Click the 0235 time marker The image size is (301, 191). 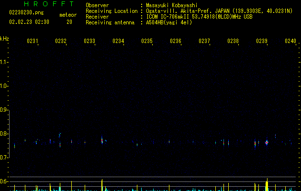[x=147, y=41]
